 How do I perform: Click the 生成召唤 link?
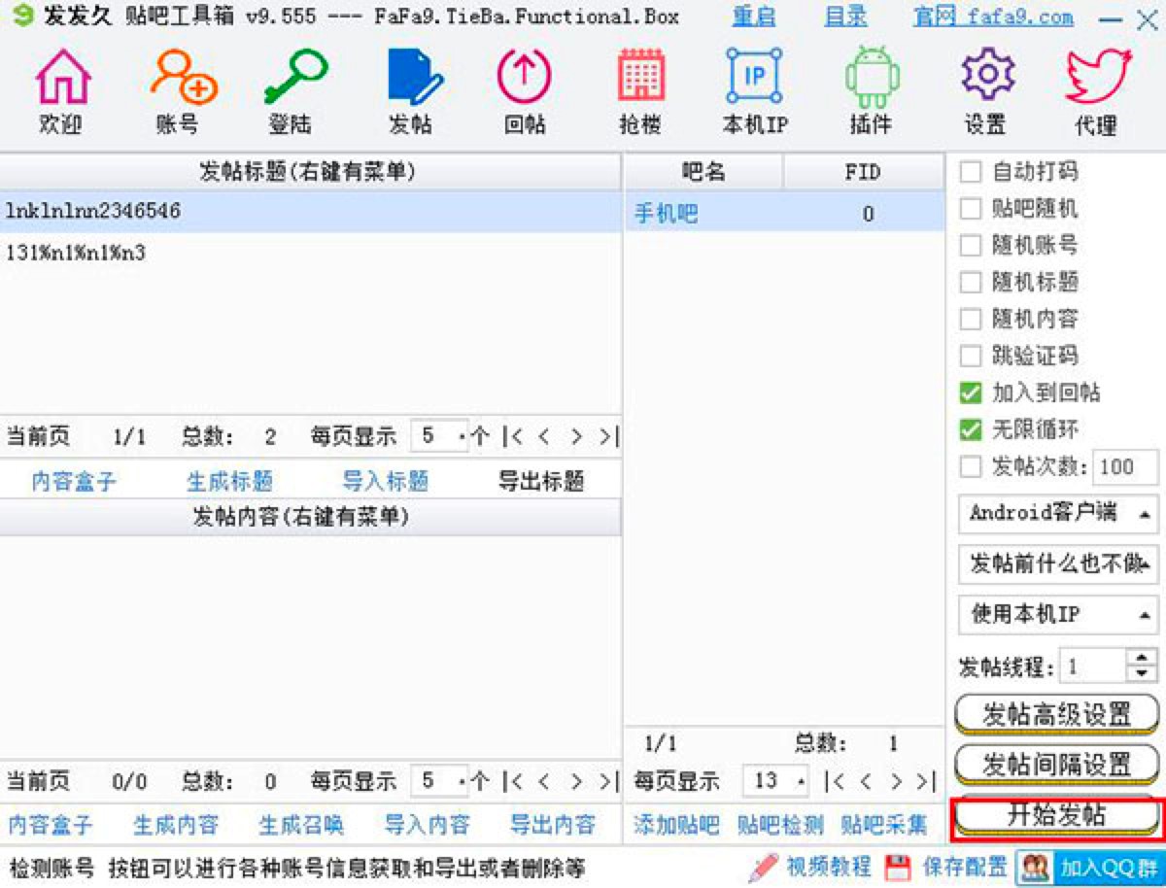point(301,826)
